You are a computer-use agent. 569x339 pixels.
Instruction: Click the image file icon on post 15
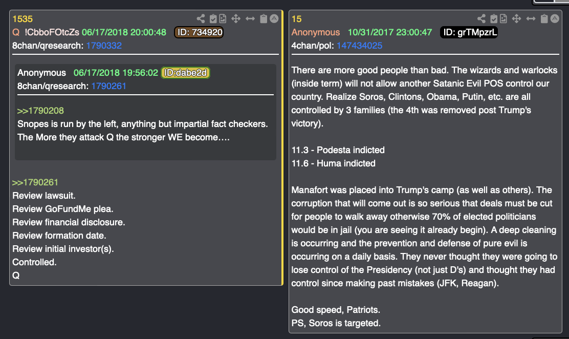tap(503, 19)
